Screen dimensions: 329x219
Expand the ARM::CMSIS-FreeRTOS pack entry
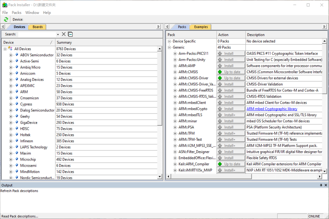175,90
